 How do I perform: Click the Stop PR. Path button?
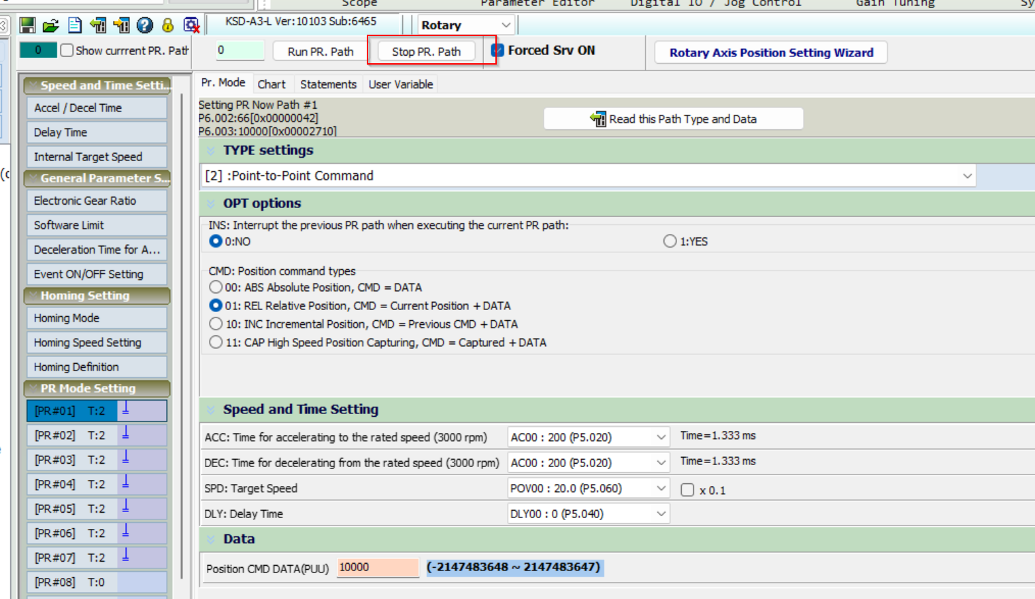[426, 52]
